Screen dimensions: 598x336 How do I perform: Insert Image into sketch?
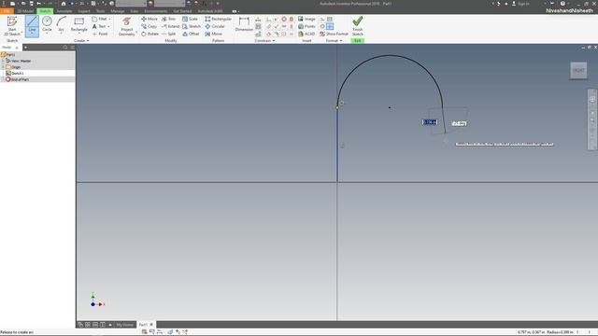(x=306, y=19)
